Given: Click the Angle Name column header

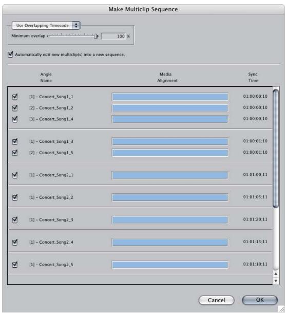Looking at the screenshot, I should coord(46,77).
